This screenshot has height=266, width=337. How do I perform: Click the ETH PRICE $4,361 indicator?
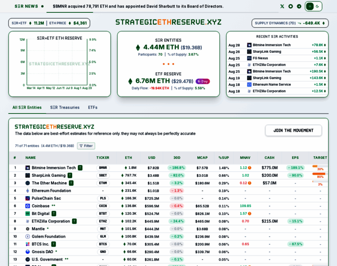(x=68, y=23)
